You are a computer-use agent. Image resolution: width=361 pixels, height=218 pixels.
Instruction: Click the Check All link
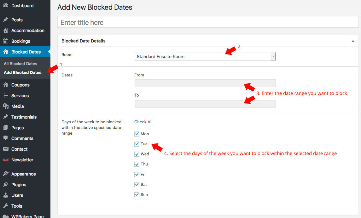click(143, 122)
